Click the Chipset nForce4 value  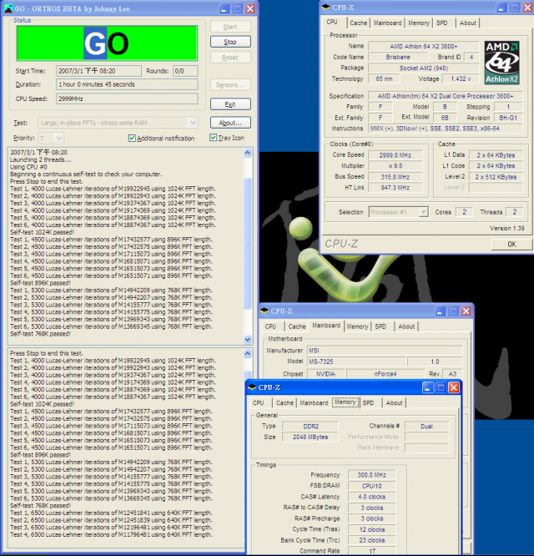[385, 374]
